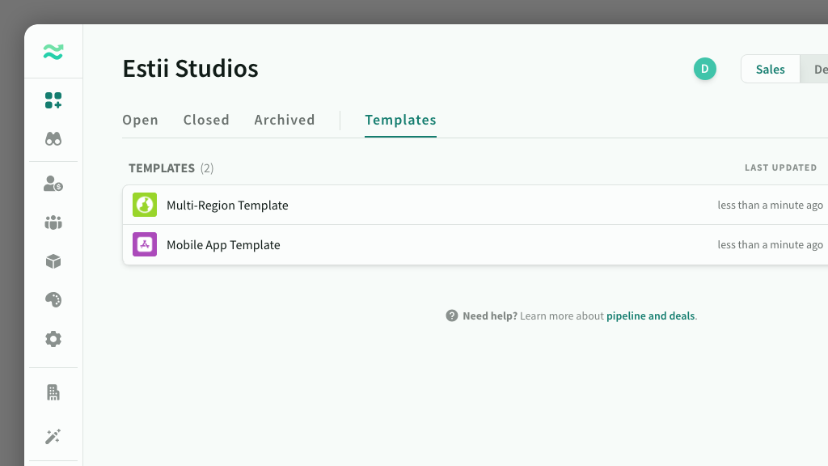
Task: Open the paint palette icon
Action: coord(53,300)
